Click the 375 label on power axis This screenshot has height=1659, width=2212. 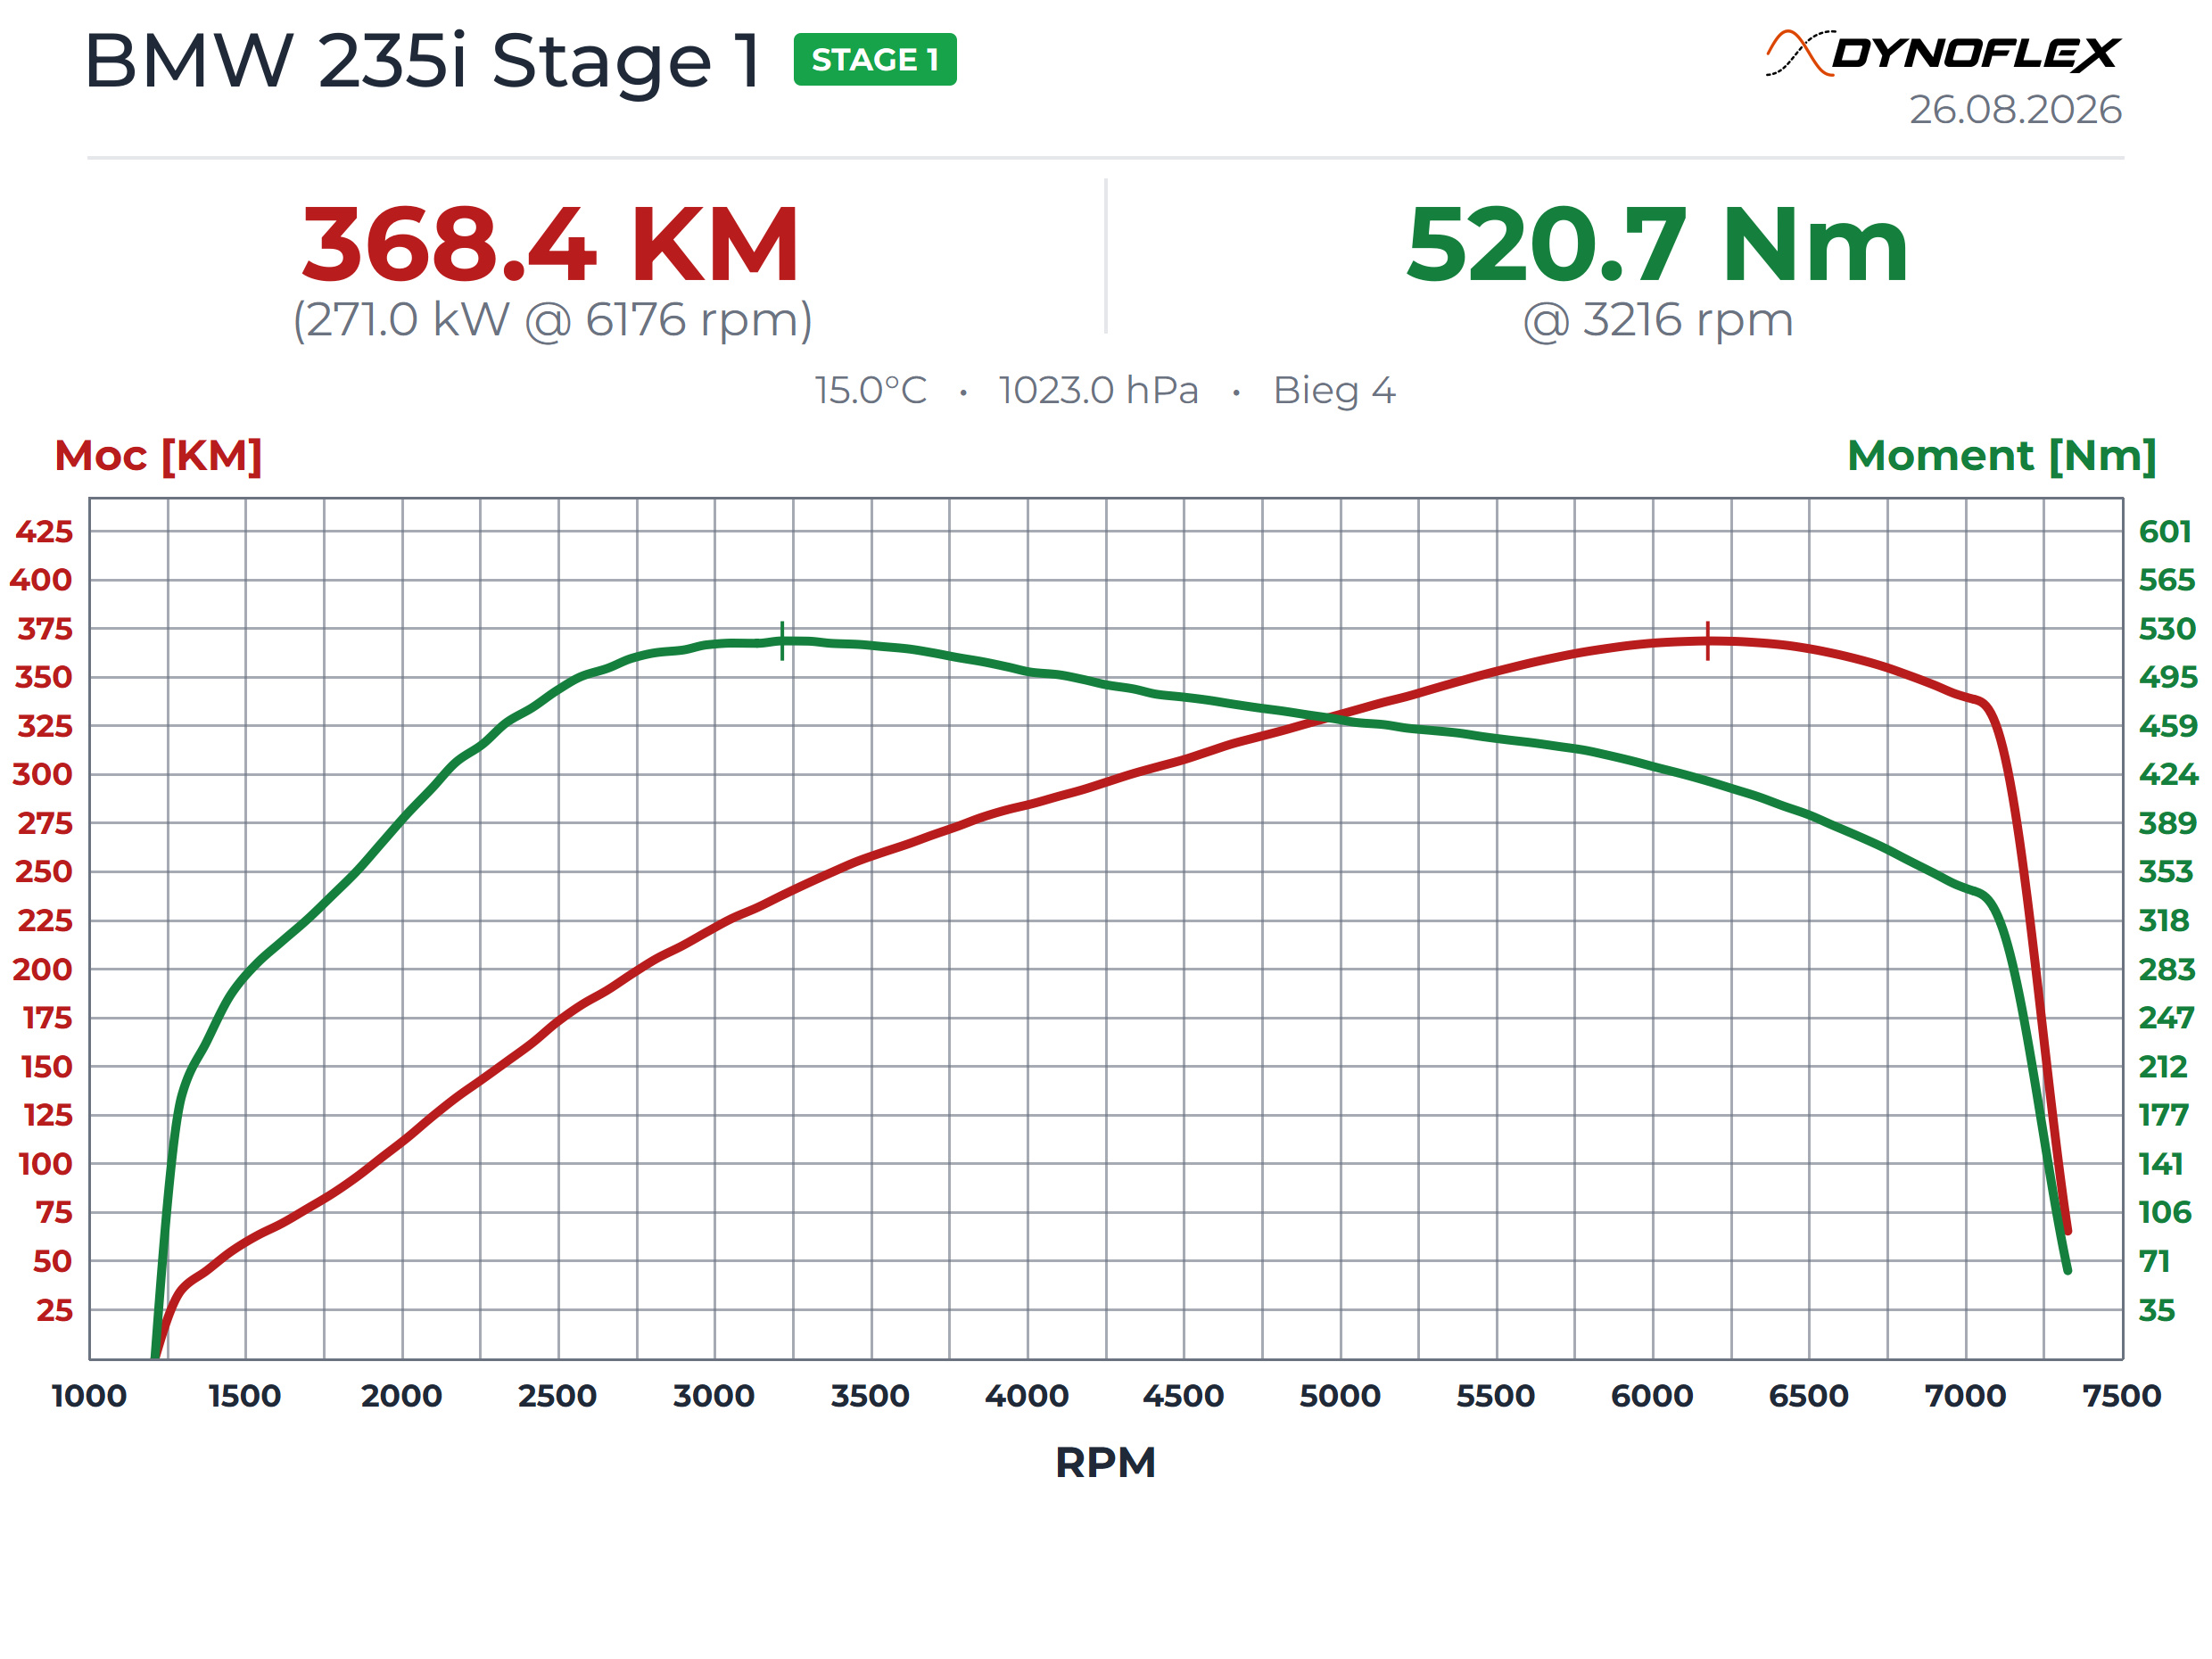pos(45,629)
